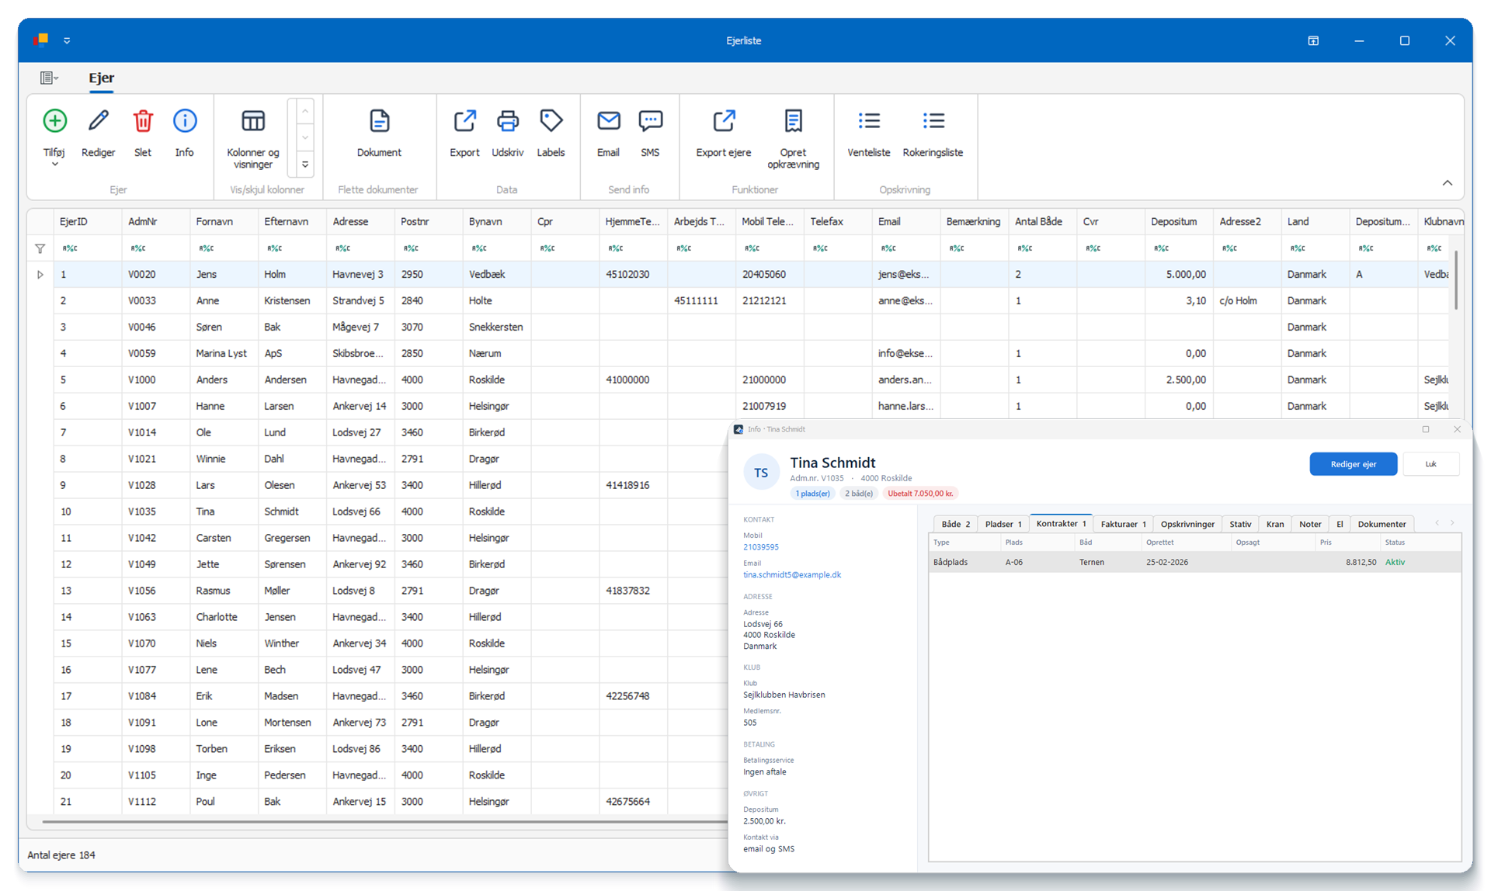The width and height of the screenshot is (1491, 891).
Task: Click the Tilføj add-owner icon
Action: pyautogui.click(x=54, y=121)
